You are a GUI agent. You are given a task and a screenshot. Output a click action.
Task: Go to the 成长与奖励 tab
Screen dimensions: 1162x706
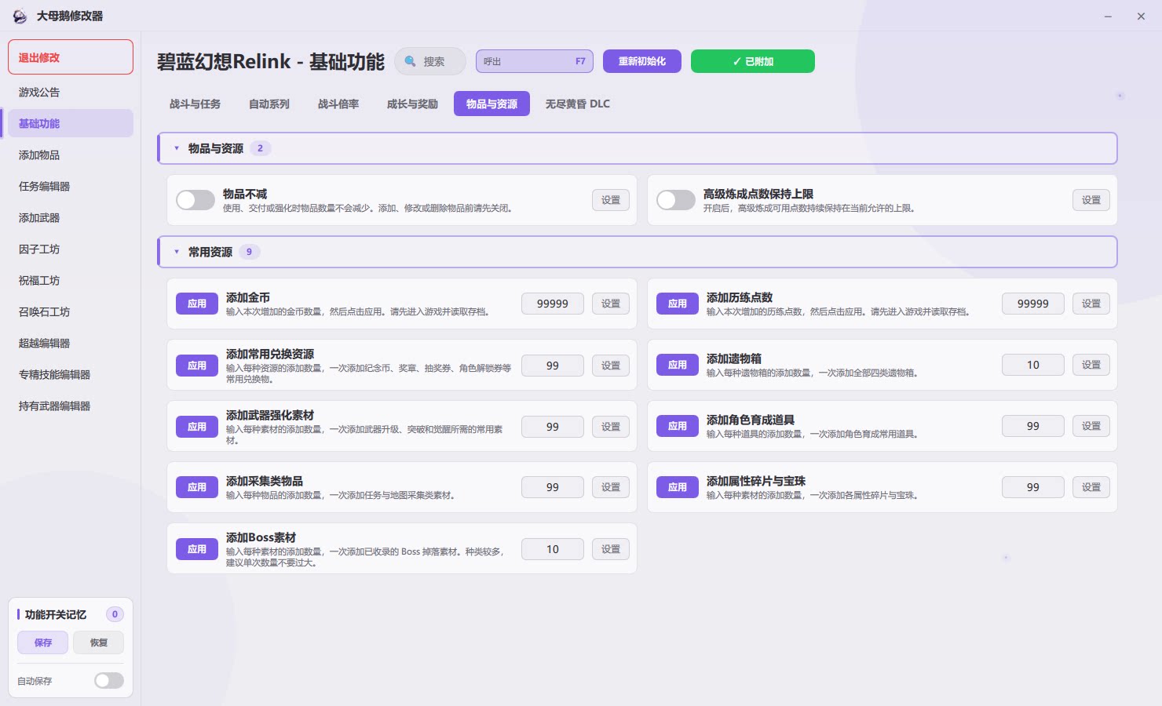point(412,104)
